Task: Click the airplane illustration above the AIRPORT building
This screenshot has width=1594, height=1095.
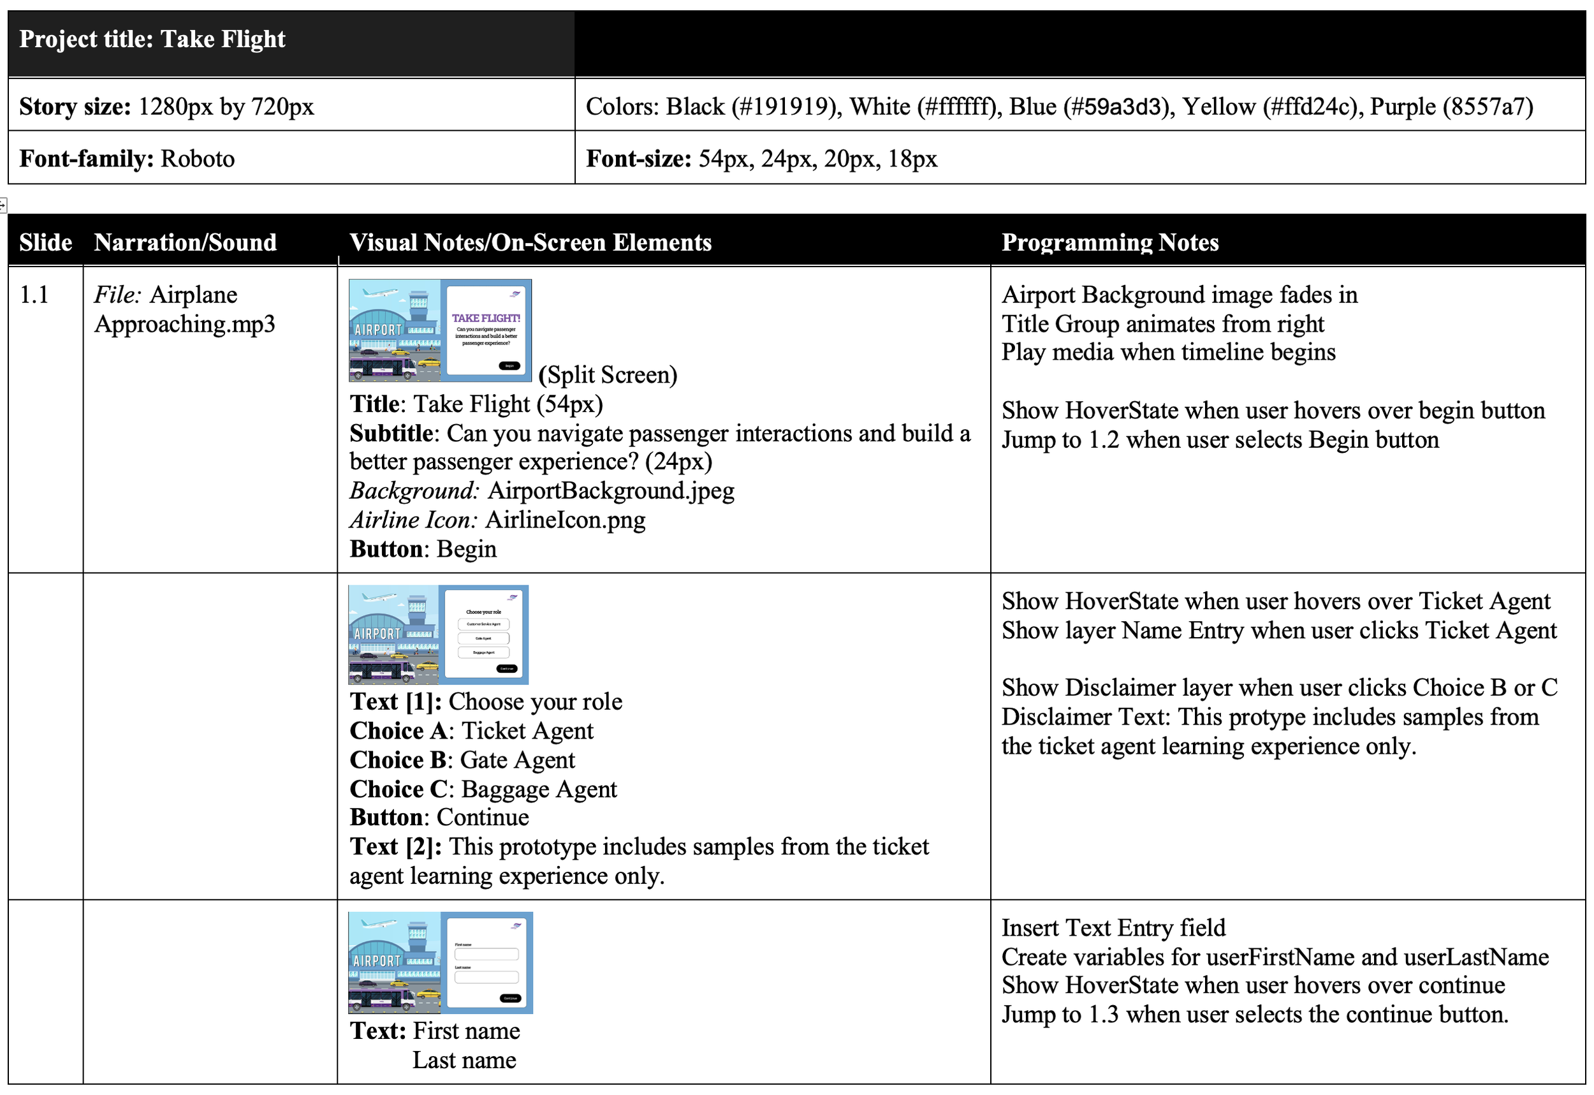Action: pos(381,293)
